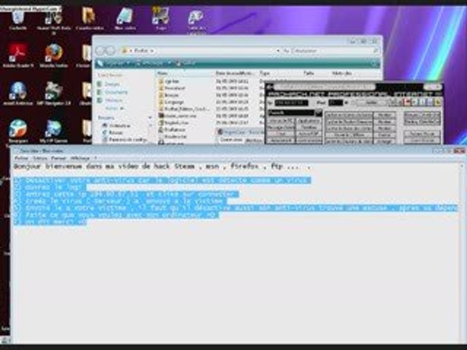Open the Mozilla Firefox desktop shortcut
The image size is (467, 350).
[x=54, y=55]
